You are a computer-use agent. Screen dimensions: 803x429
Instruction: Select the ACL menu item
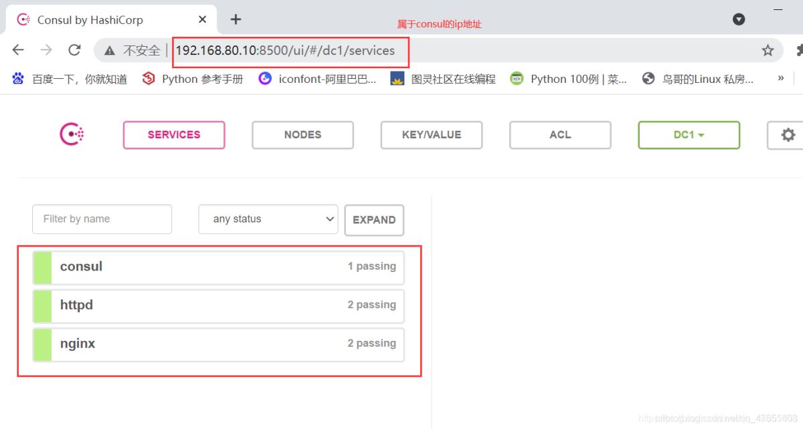pyautogui.click(x=560, y=134)
